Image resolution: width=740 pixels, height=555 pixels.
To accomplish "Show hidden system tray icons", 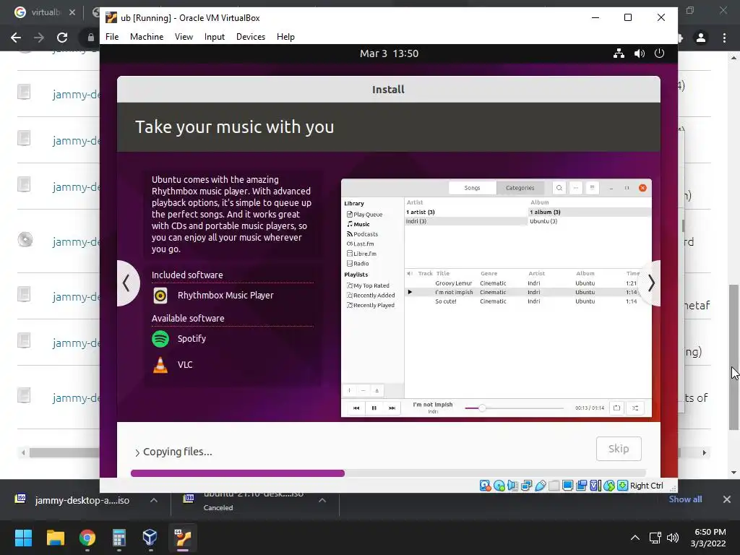I will click(x=635, y=538).
